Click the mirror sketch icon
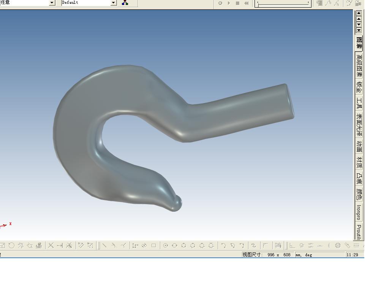This screenshot has height=292, width=389. coord(21,246)
